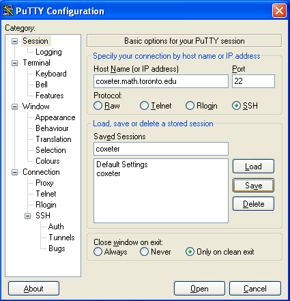Click Open to start the connection
Viewport: 290px width, 301px height.
[199, 289]
